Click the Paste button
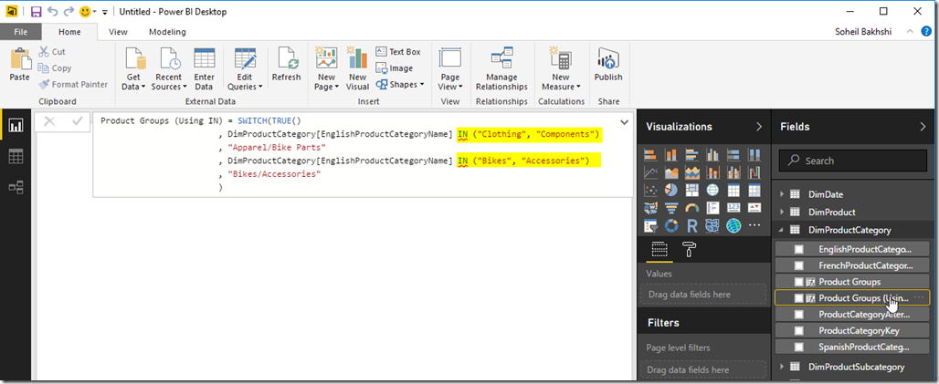Image resolution: width=939 pixels, height=384 pixels. [20, 65]
